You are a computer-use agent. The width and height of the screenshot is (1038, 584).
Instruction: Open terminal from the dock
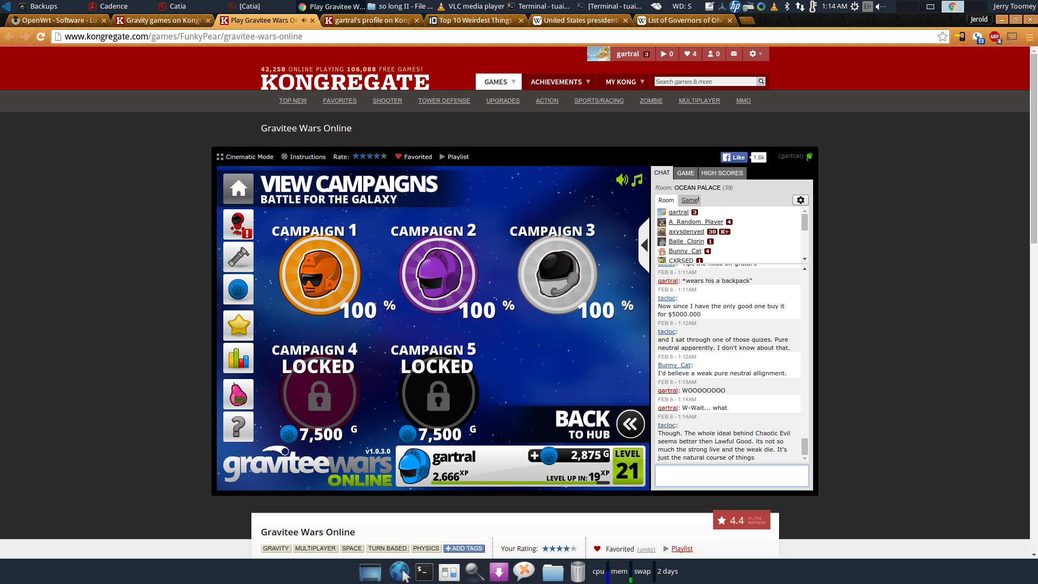point(424,572)
